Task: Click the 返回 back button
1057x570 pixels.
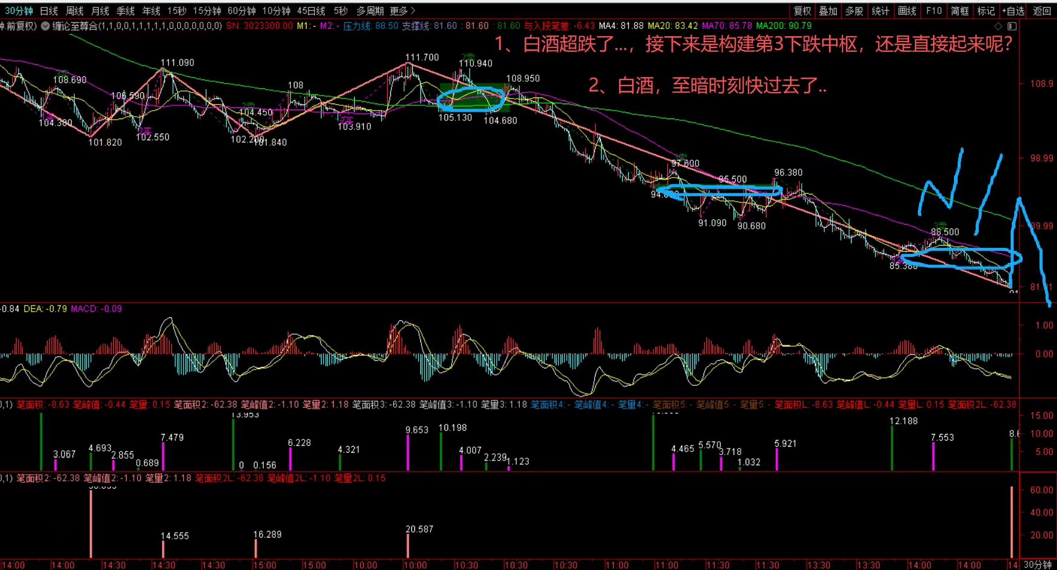Action: [1042, 11]
